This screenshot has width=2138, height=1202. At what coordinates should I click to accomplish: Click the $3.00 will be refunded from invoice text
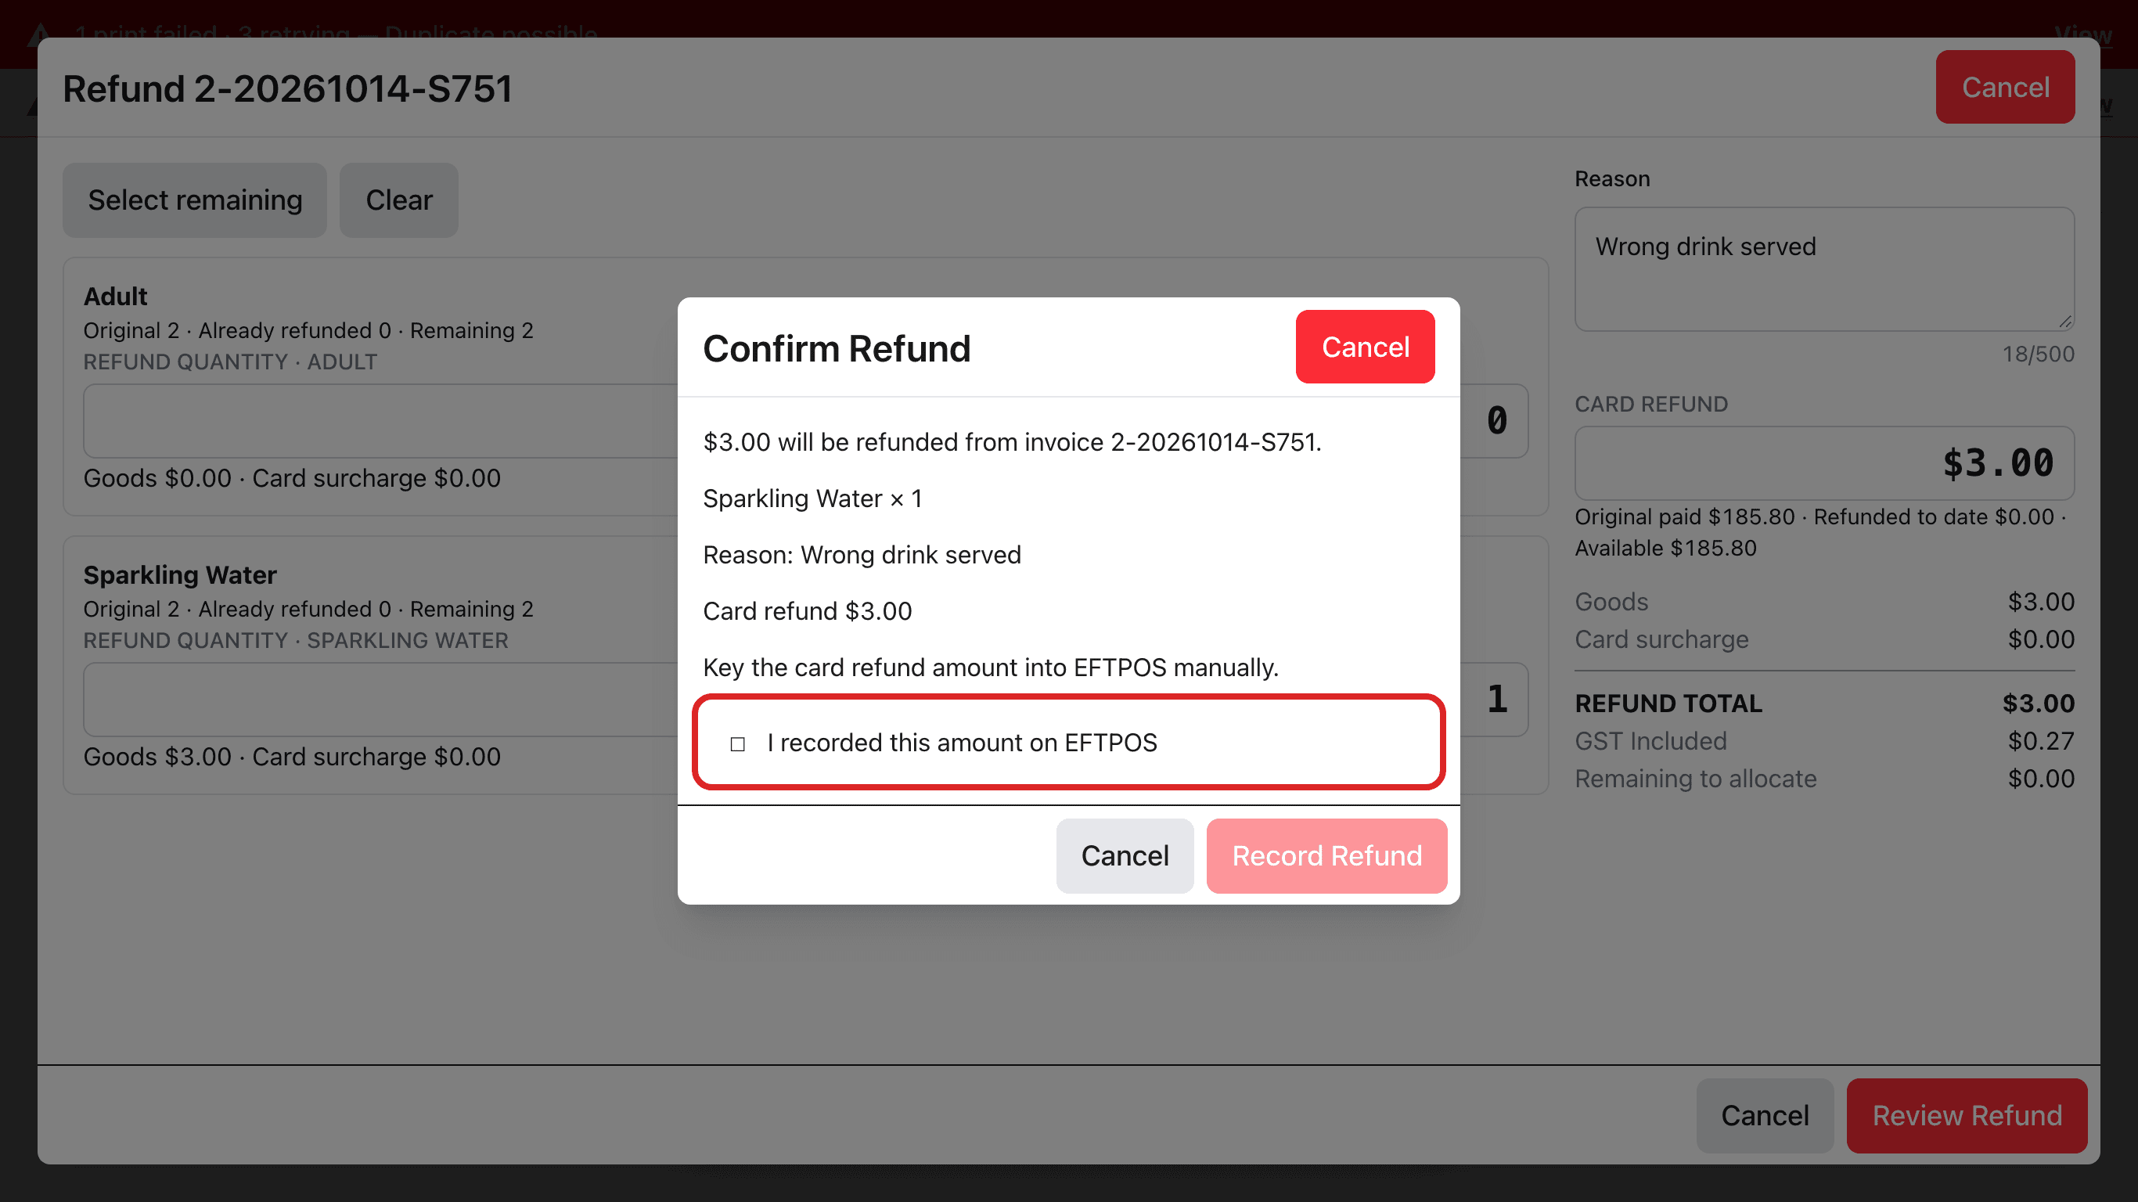point(1012,441)
